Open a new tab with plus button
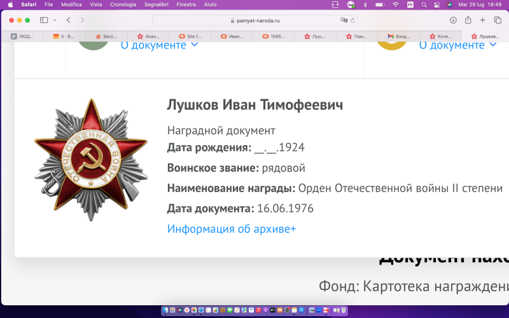 tap(483, 20)
